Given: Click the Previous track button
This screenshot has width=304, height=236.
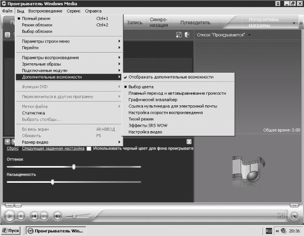Looking at the screenshot, I should coord(34,216).
